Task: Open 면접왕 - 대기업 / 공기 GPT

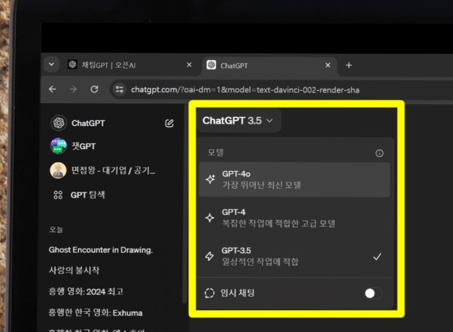Action: click(113, 170)
